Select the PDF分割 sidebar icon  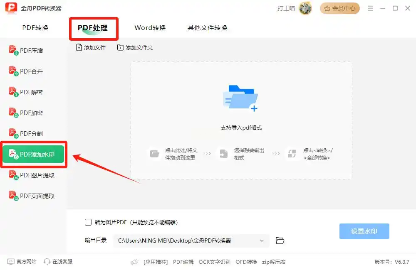(x=13, y=133)
